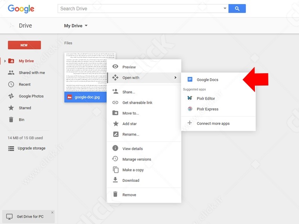Click the eye icon for Preview
The image size is (299, 224).
tap(115, 67)
